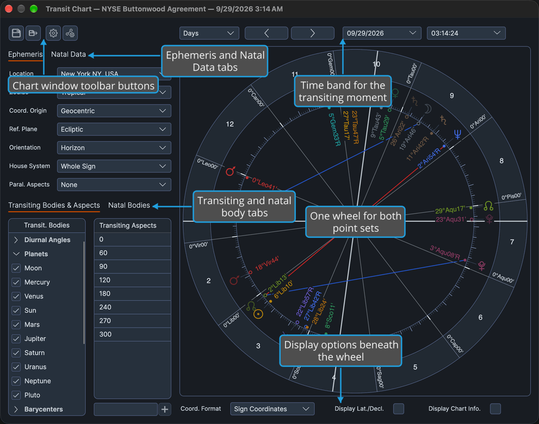This screenshot has height=424, width=539.
Task: Select aspect angle 90 in the list
Action: point(132,267)
